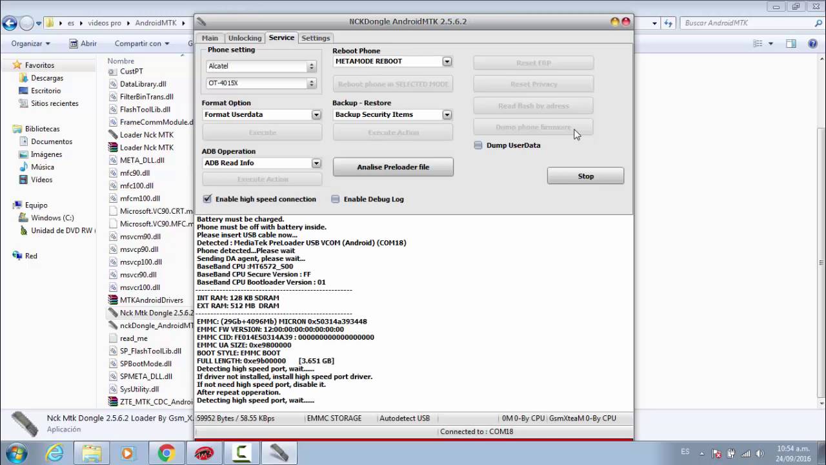Open Organizar menu in Explorer
Viewport: 826px width, 465px height.
tap(30, 43)
